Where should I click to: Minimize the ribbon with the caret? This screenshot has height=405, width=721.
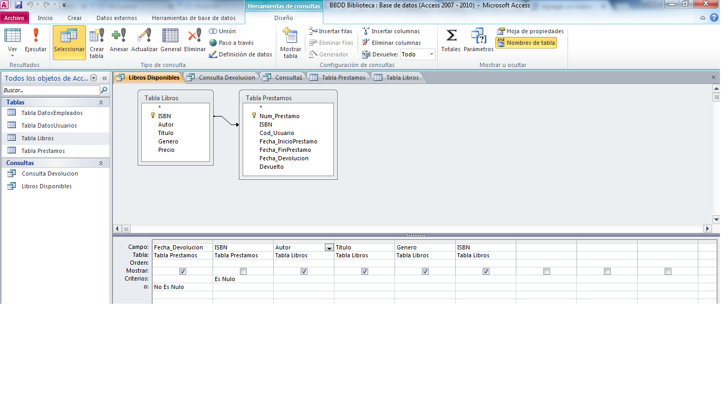(703, 17)
